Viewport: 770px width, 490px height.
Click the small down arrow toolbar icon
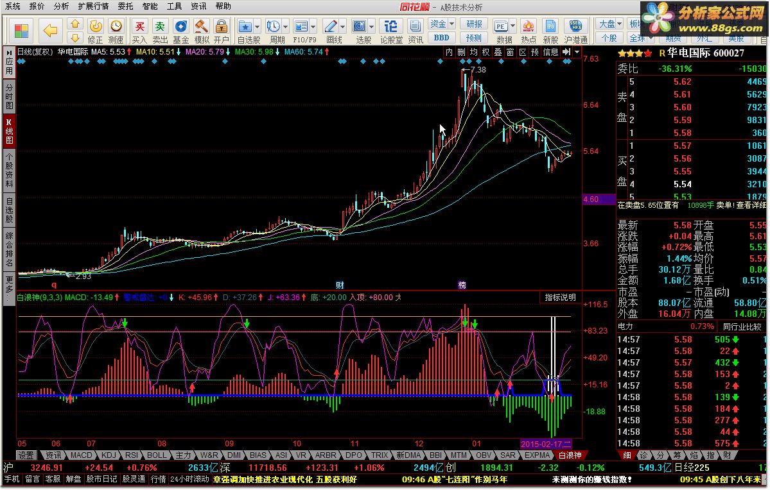(74, 37)
